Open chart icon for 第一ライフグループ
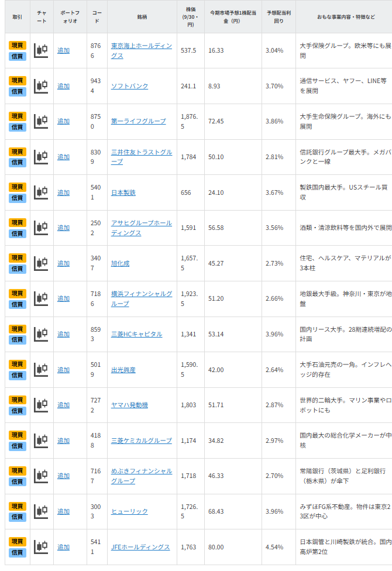This screenshot has height=571, width=392. pyautogui.click(x=41, y=121)
